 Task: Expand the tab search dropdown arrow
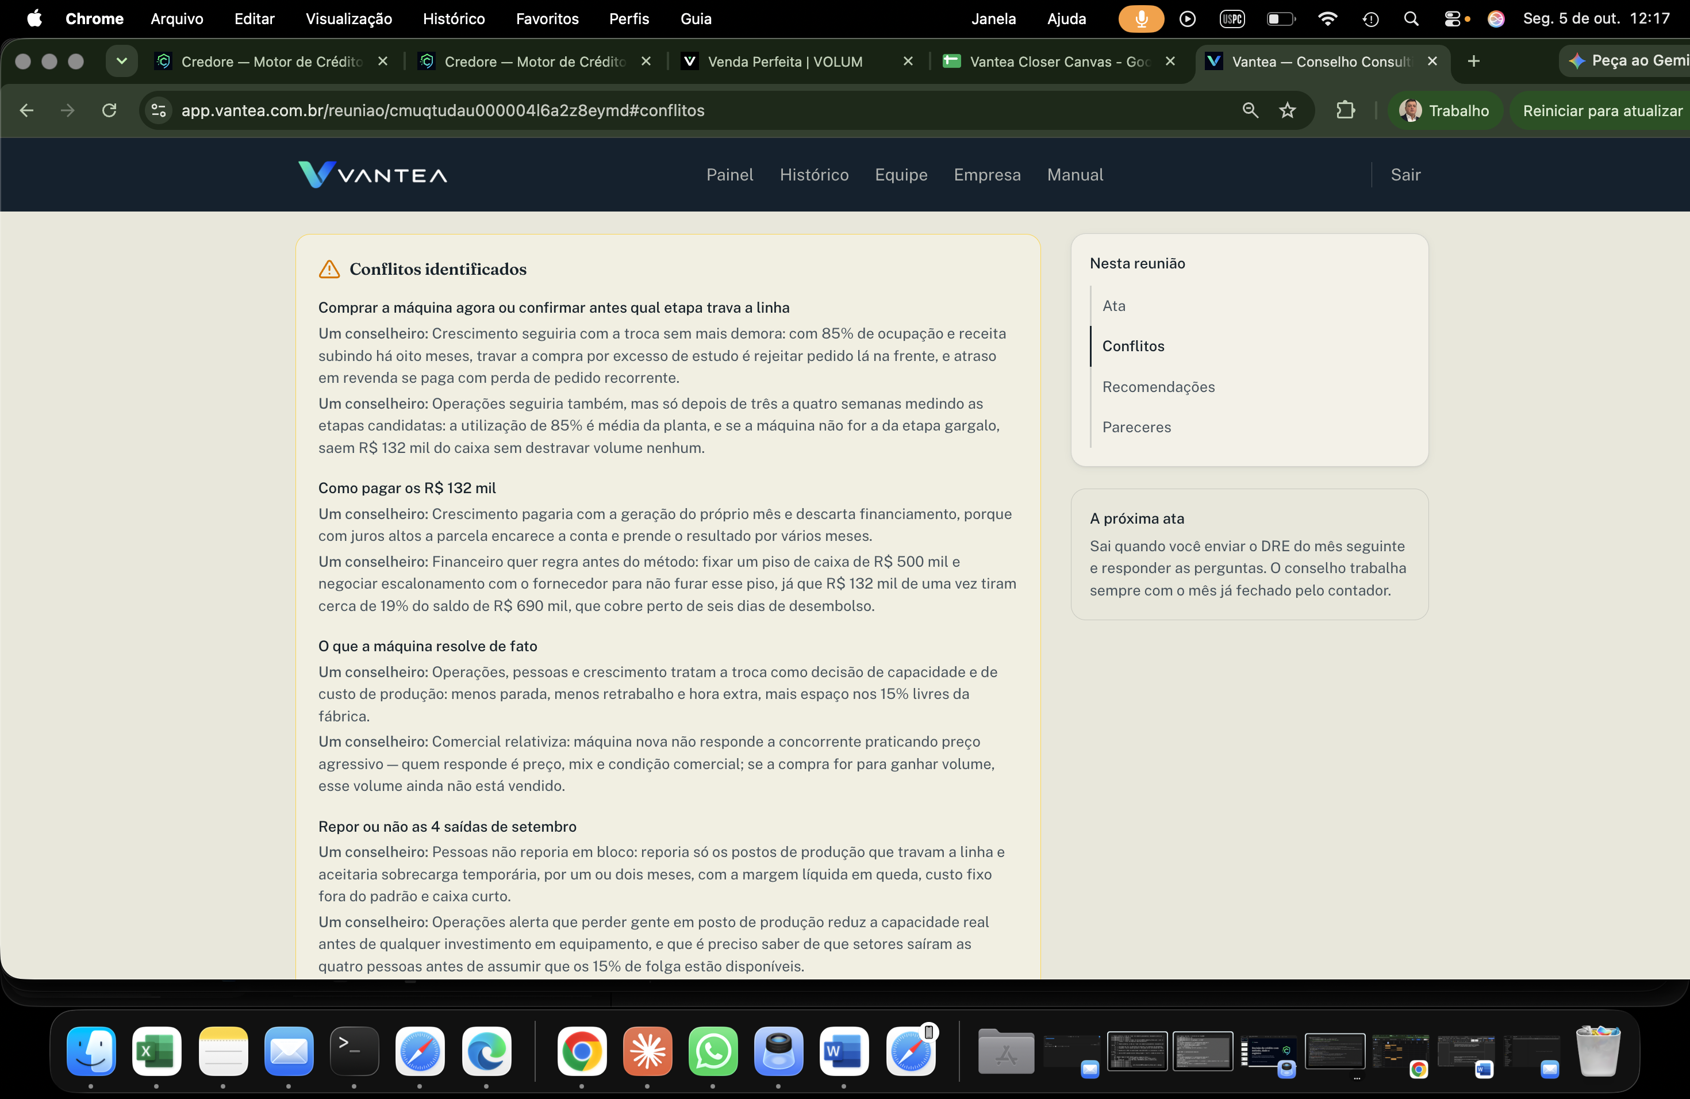[121, 61]
